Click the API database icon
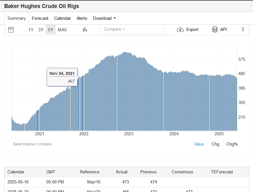 point(215,30)
